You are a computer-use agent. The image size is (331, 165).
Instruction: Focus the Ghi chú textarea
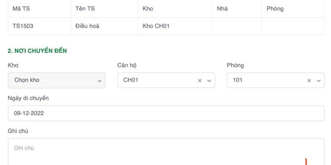165,152
